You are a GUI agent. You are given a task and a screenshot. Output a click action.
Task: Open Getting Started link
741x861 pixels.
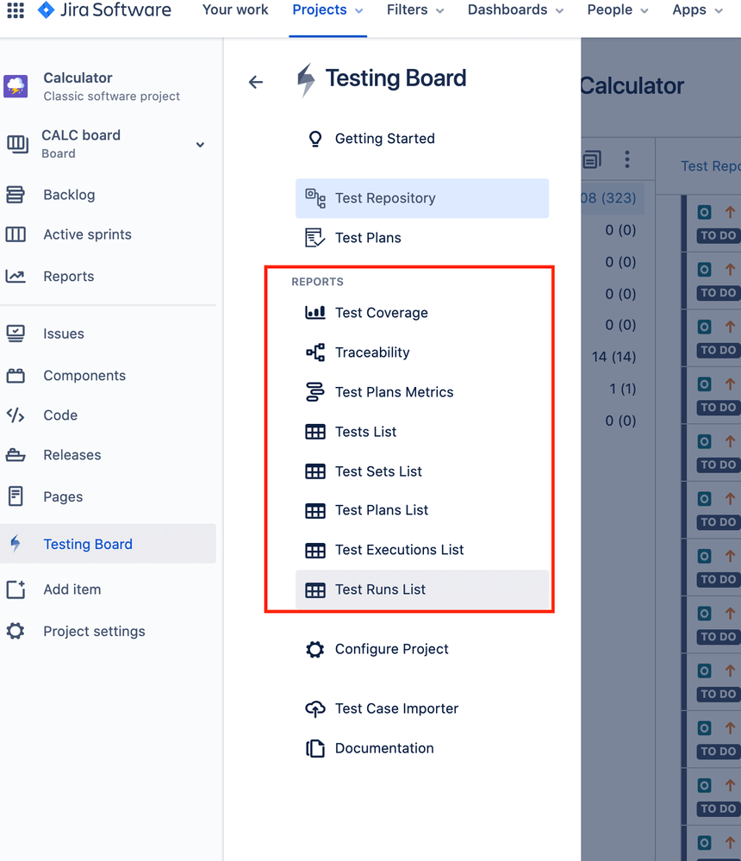[x=385, y=139]
